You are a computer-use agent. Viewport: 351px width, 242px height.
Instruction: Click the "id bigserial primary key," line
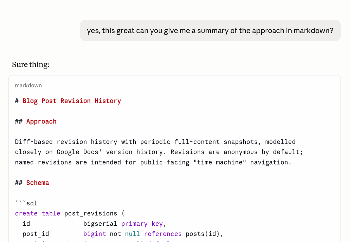pyautogui.click(x=94, y=224)
